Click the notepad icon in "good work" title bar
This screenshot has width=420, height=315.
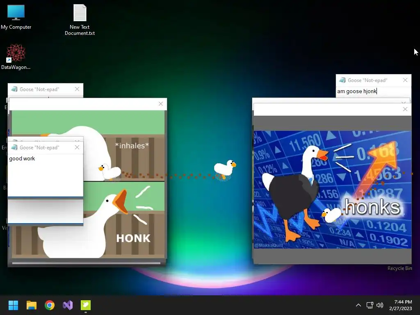(x=14, y=147)
